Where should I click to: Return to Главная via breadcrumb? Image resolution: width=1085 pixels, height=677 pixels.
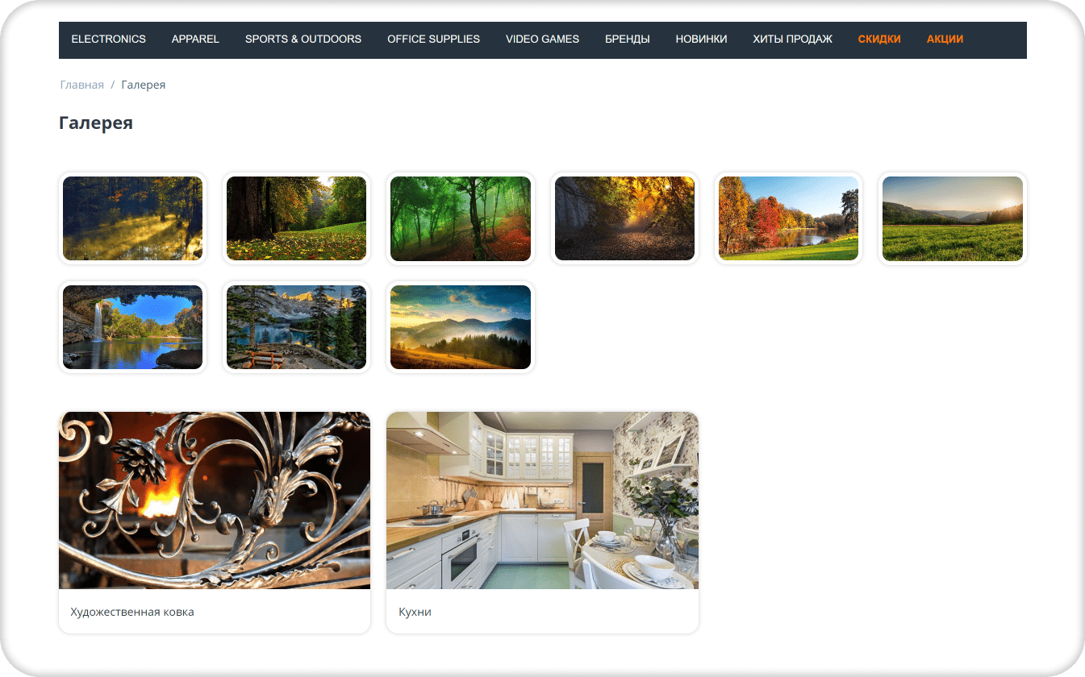click(x=82, y=85)
